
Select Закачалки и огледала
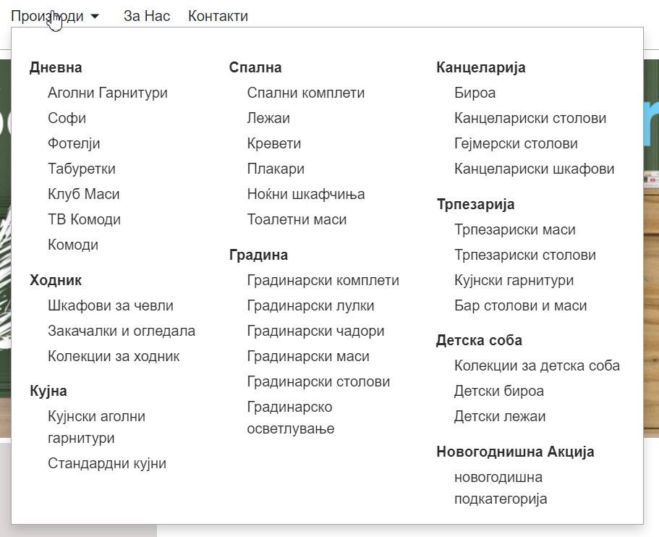[x=122, y=331]
